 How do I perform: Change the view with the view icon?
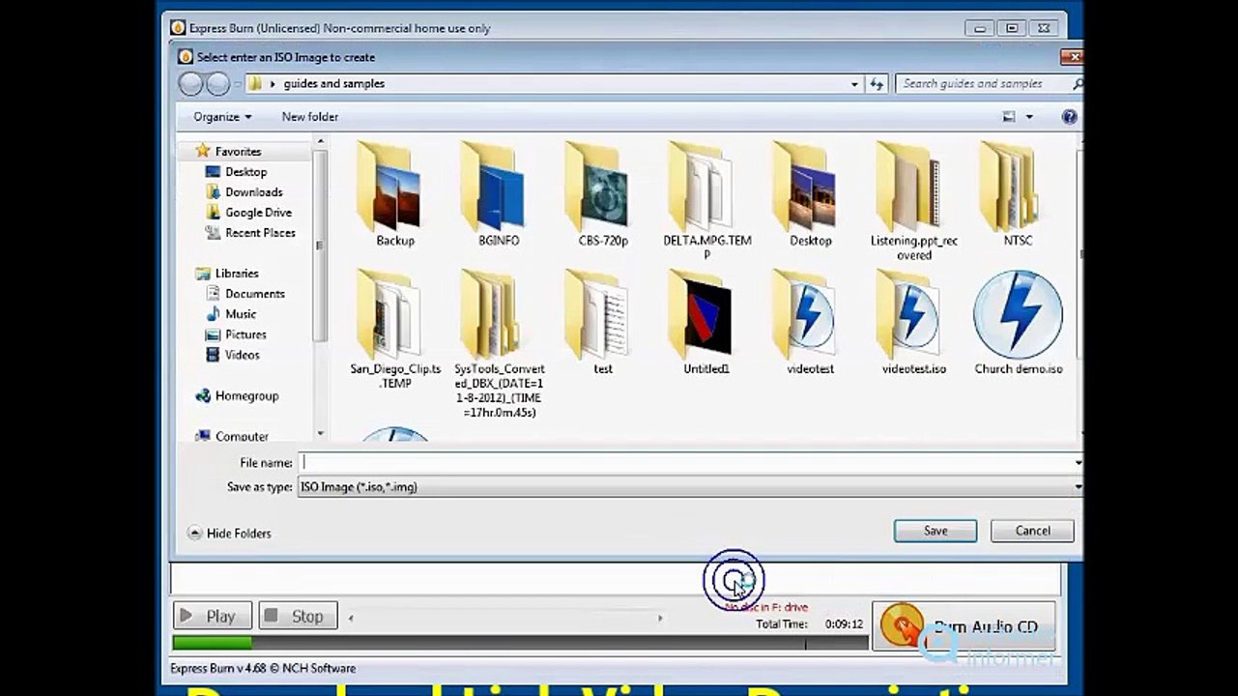pyautogui.click(x=1009, y=117)
